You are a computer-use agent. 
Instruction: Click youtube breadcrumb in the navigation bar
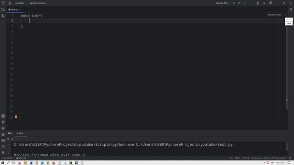tap(7, 158)
